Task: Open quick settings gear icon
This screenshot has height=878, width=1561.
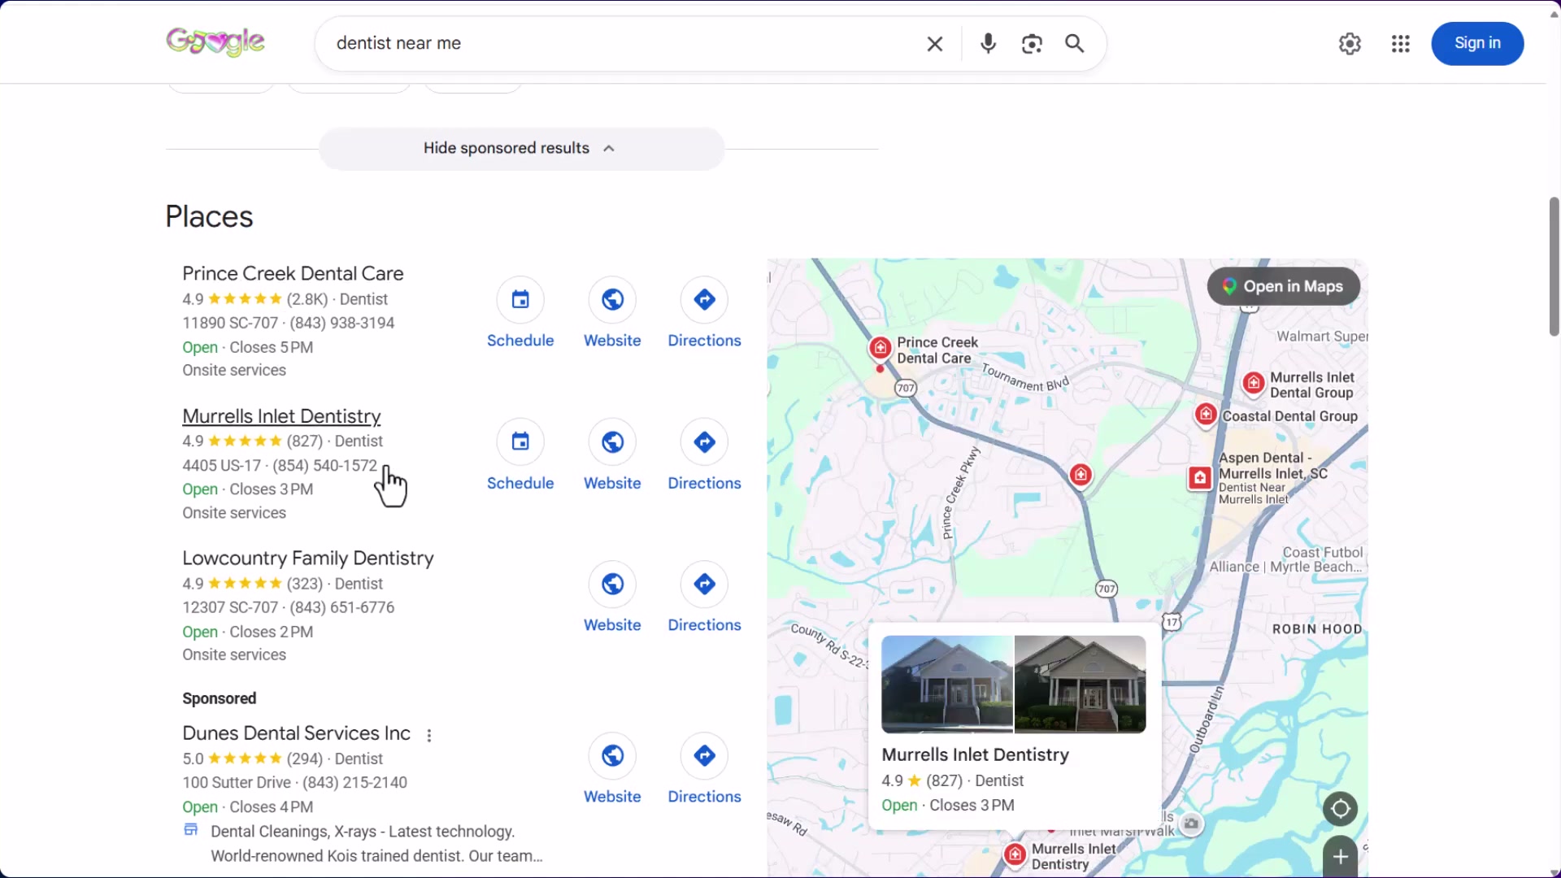Action: [x=1350, y=44]
